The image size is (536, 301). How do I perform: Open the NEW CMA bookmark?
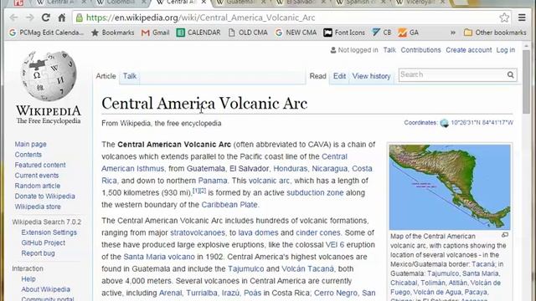pyautogui.click(x=296, y=33)
